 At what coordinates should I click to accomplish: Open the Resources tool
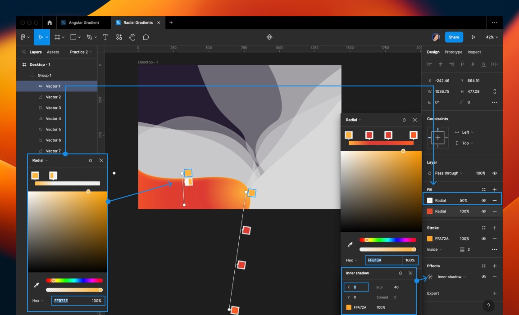click(119, 37)
